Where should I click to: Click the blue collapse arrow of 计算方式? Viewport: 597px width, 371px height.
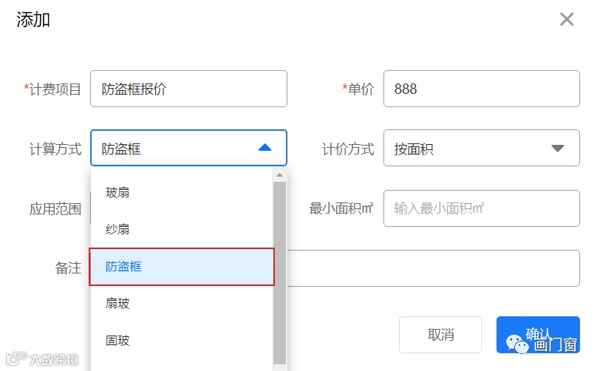(265, 148)
